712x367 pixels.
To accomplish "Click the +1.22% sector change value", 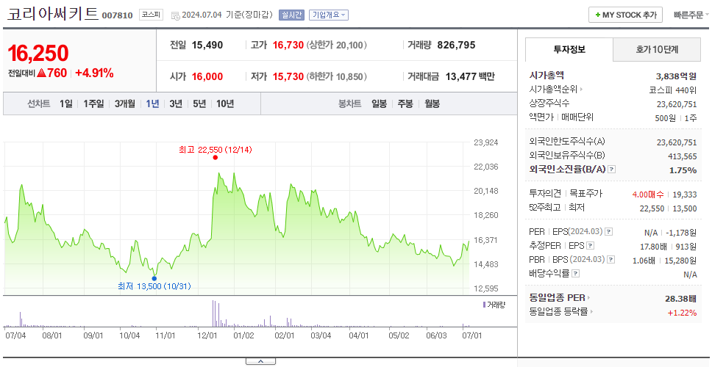I will [x=683, y=313].
